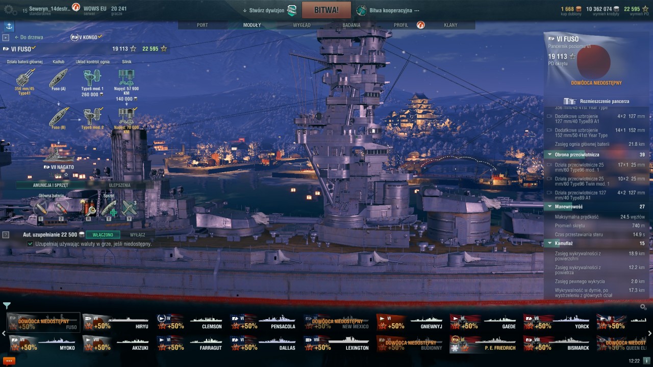Open the Bitwa kooperacyjna battle type dropdown
This screenshot has width=653, height=367.
pos(388,10)
